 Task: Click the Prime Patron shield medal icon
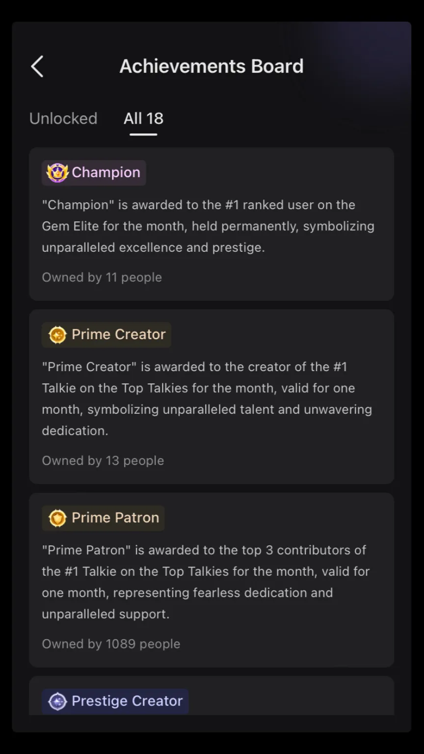click(57, 518)
